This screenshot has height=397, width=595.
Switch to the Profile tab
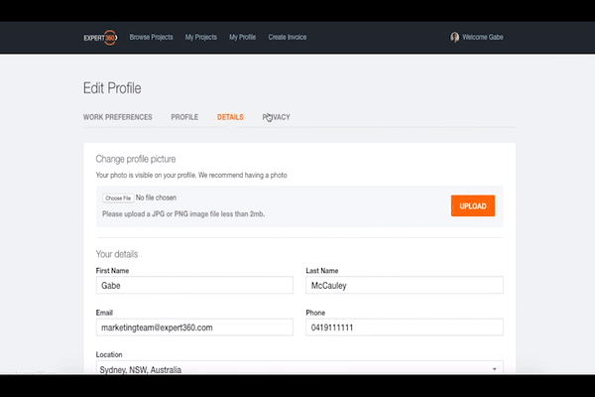pos(184,117)
